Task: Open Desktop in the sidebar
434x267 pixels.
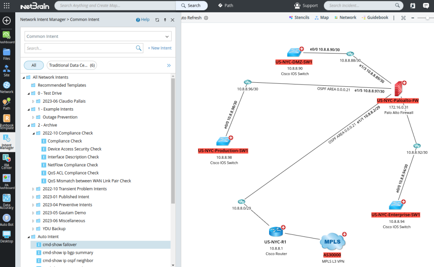Action: 7,237
